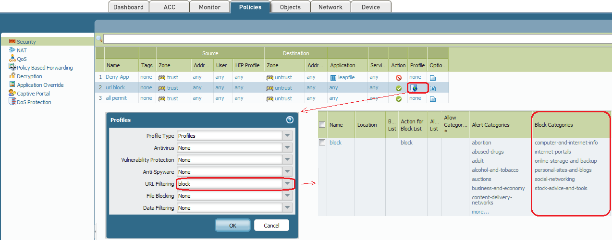
Task: Open the Data Filtering dropdown
Action: pos(287,208)
